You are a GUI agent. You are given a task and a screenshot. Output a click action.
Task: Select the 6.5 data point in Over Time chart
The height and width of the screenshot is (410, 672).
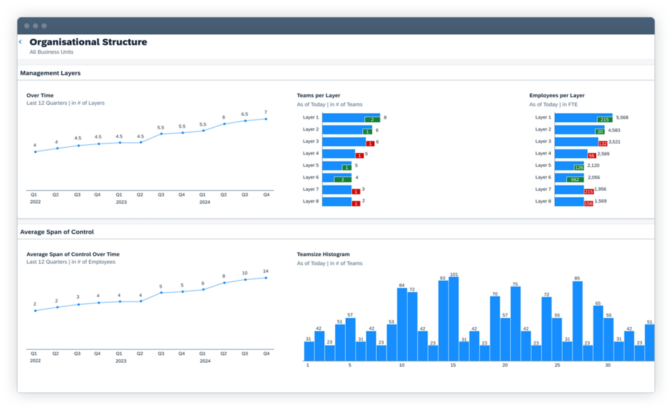coord(245,121)
